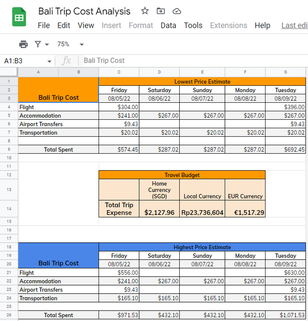Select the orange Lowest Price Estimate header cell

pyautogui.click(x=202, y=81)
